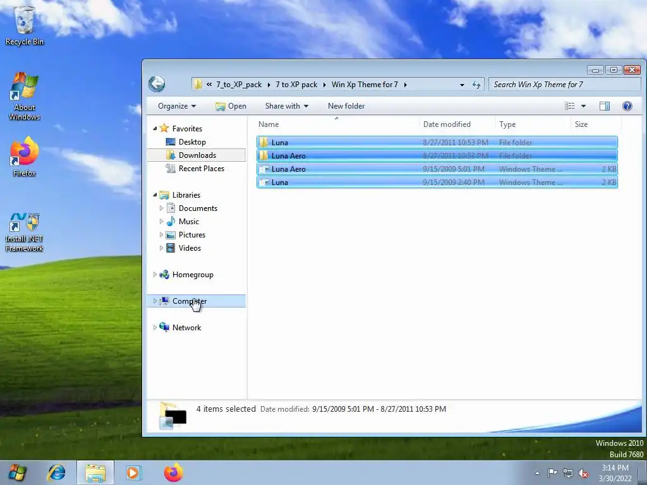Image resolution: width=647 pixels, height=485 pixels.
Task: Toggle the preview pane icon
Action: (x=605, y=106)
